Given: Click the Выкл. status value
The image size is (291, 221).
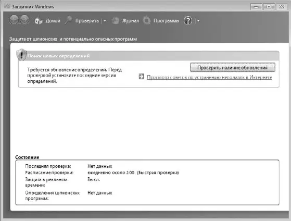Looking at the screenshot, I should (x=94, y=179).
